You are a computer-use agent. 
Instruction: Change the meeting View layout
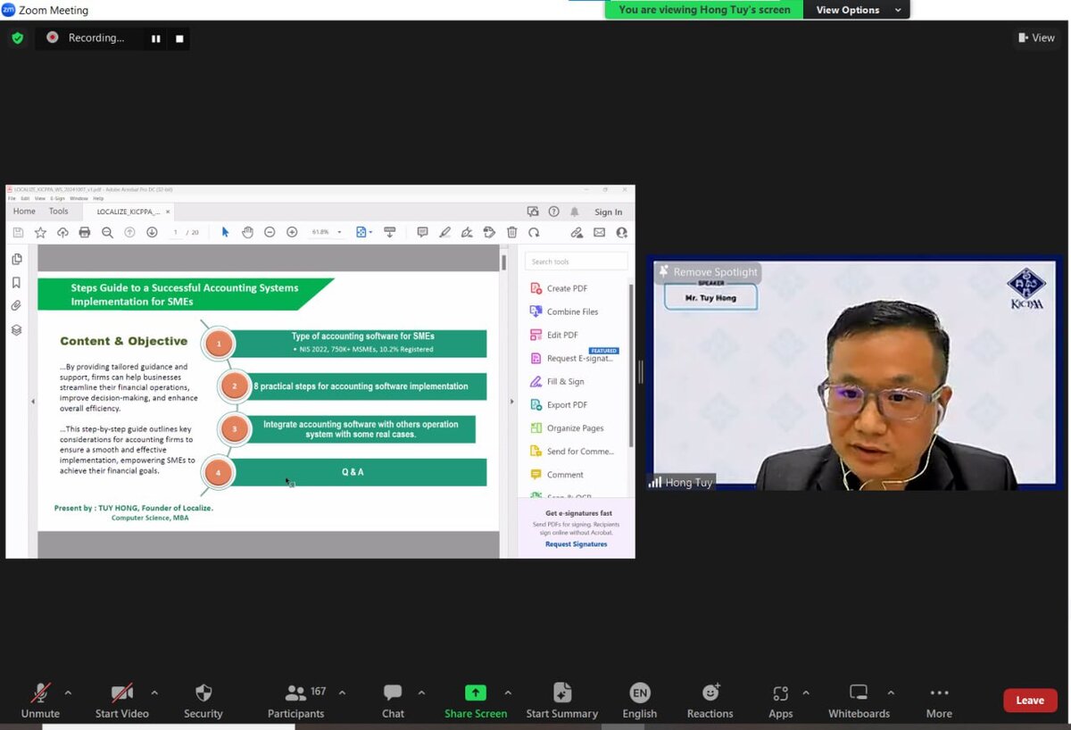click(x=1036, y=37)
